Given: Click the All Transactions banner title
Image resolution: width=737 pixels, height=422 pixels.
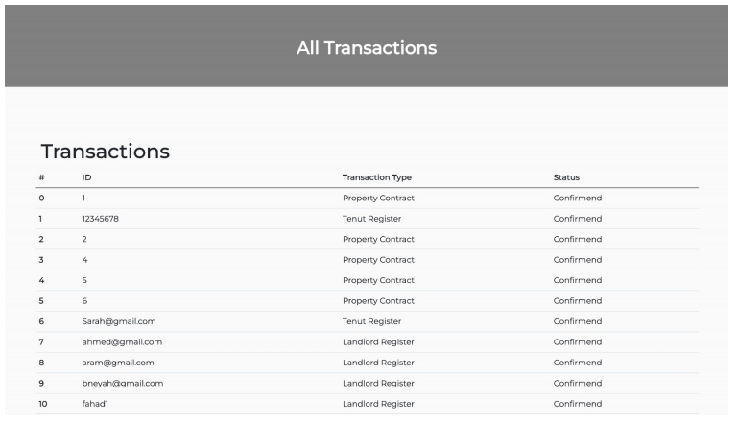Looking at the screenshot, I should click(x=367, y=48).
